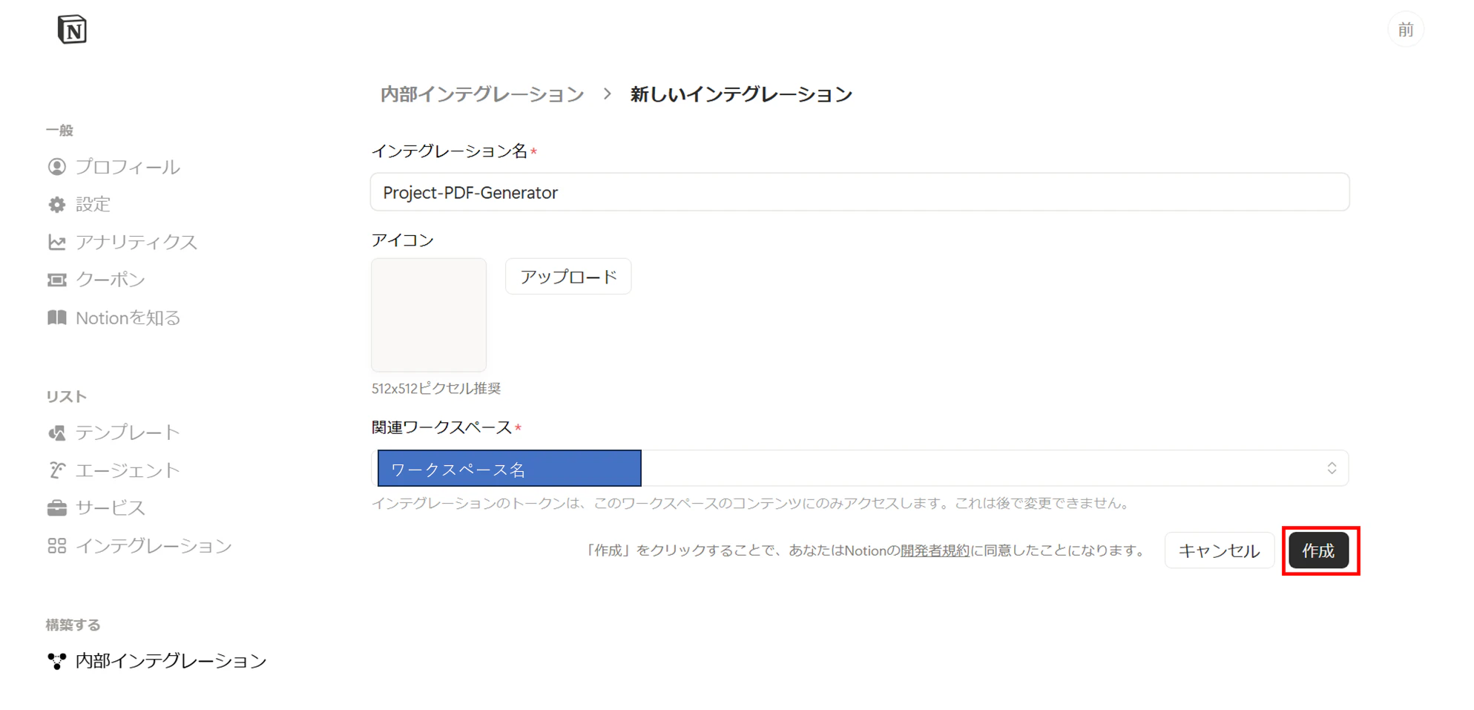Image resolution: width=1474 pixels, height=710 pixels.
Task: Open Notionを知る in the sidebar
Action: point(128,318)
